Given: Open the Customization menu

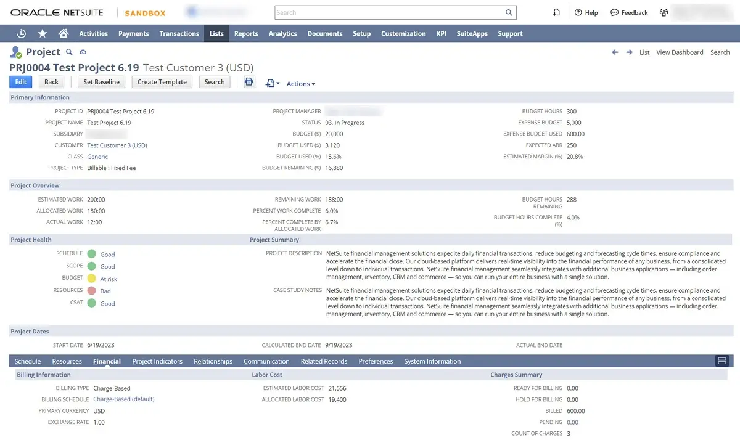Looking at the screenshot, I should (x=403, y=33).
